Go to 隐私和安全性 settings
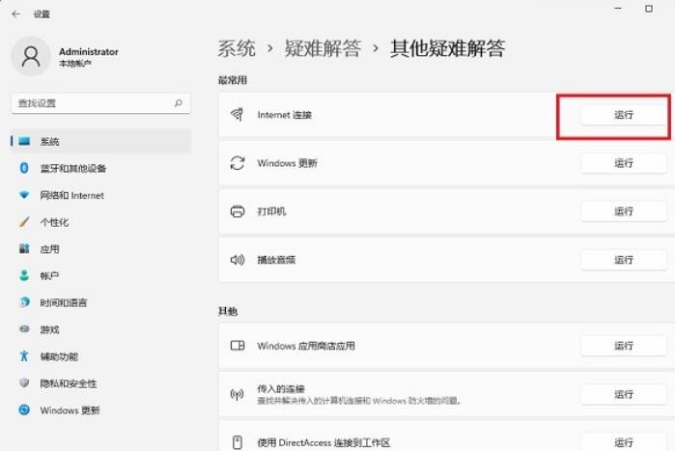Image resolution: width=675 pixels, height=451 pixels. point(100,382)
